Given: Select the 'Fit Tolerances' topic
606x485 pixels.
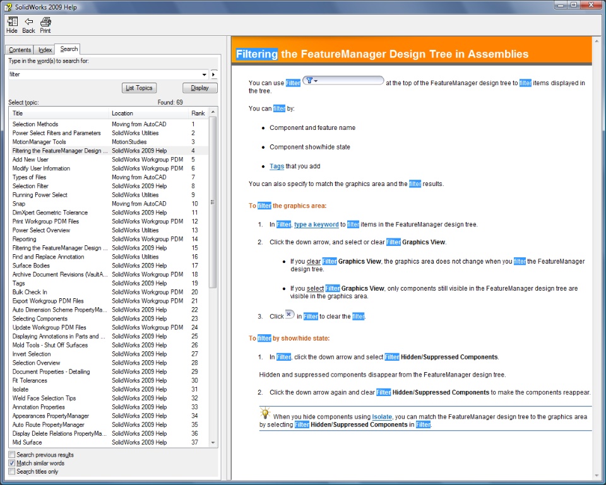Looking at the screenshot, I should click(x=109, y=380).
